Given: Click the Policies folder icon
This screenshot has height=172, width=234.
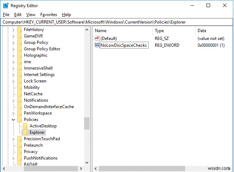Looking at the screenshot, I should pos(19,120).
